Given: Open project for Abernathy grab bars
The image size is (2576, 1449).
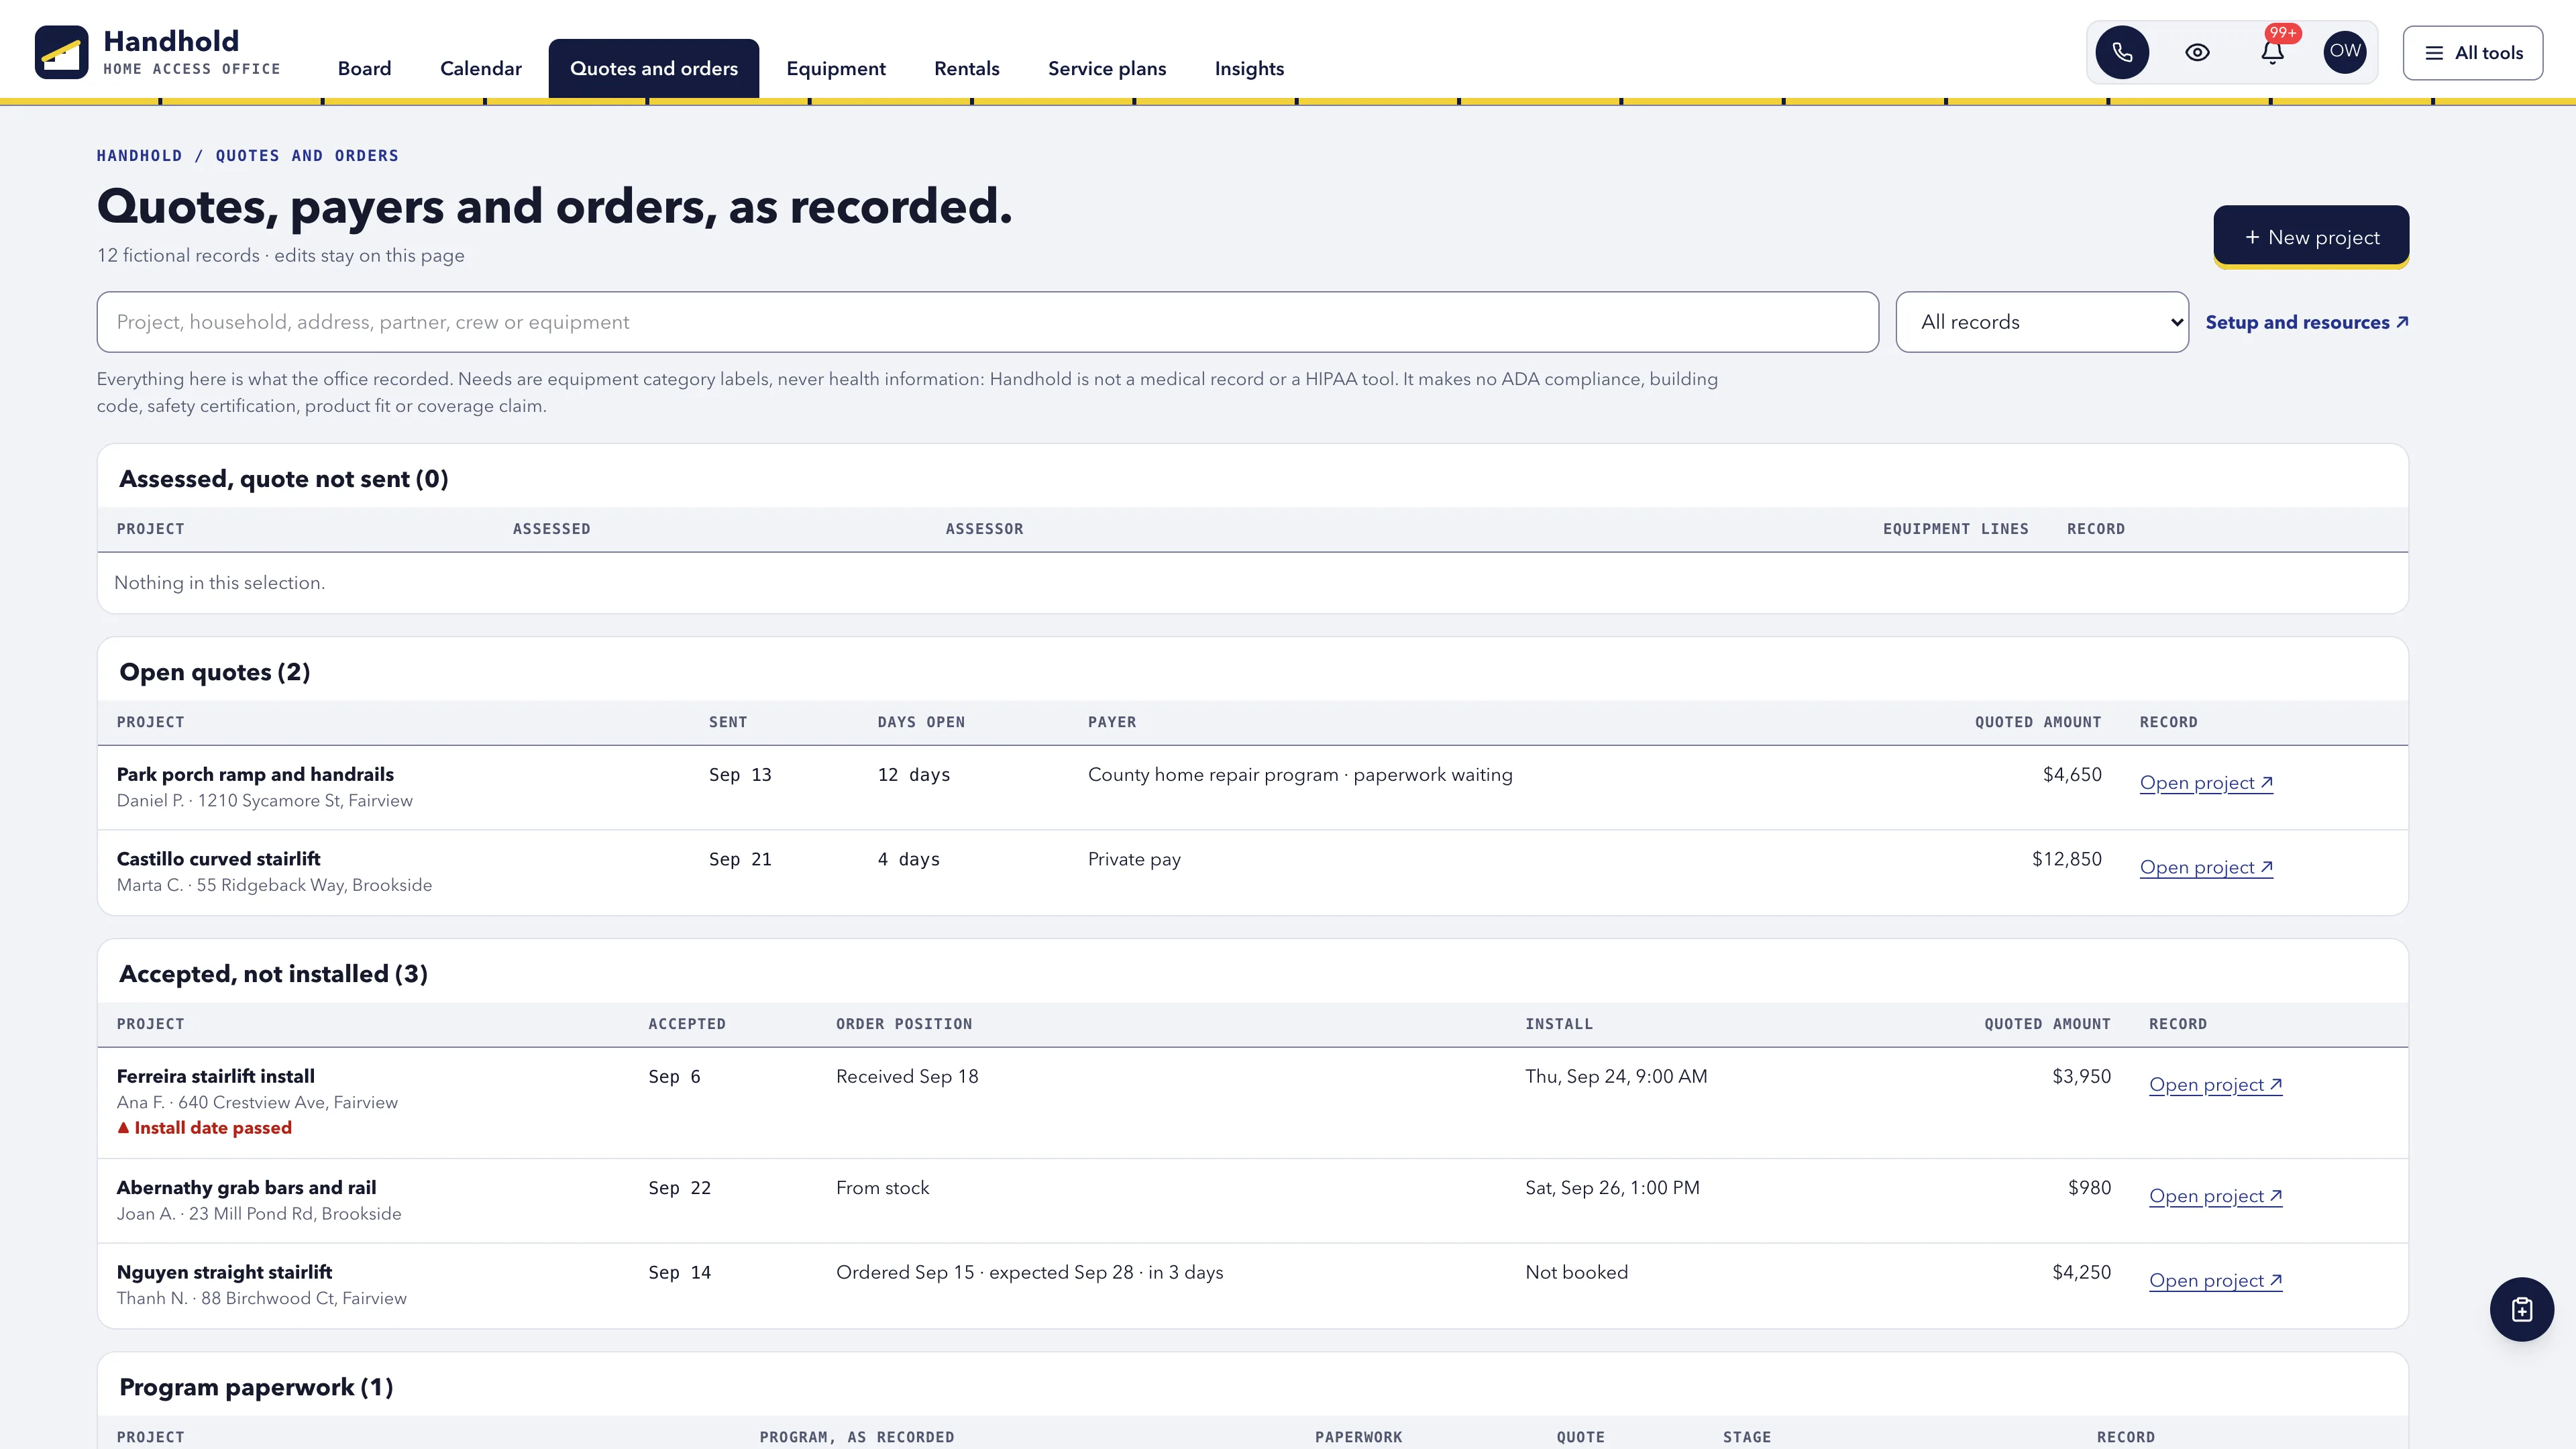Looking at the screenshot, I should point(2215,1196).
